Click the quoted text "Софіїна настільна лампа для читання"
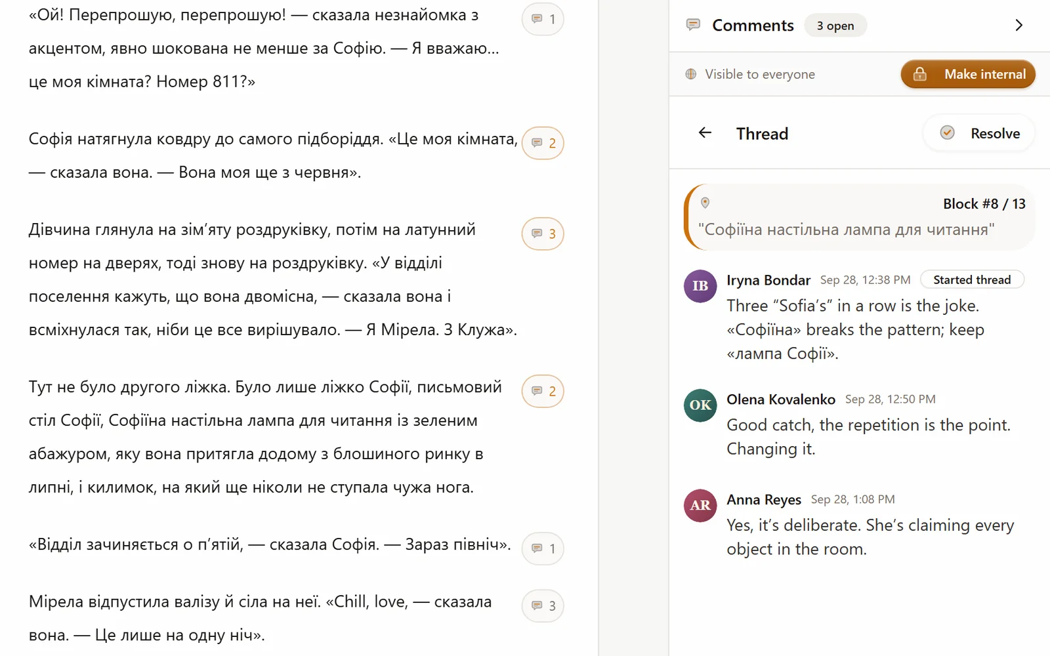The height and width of the screenshot is (656, 1050). click(x=846, y=230)
